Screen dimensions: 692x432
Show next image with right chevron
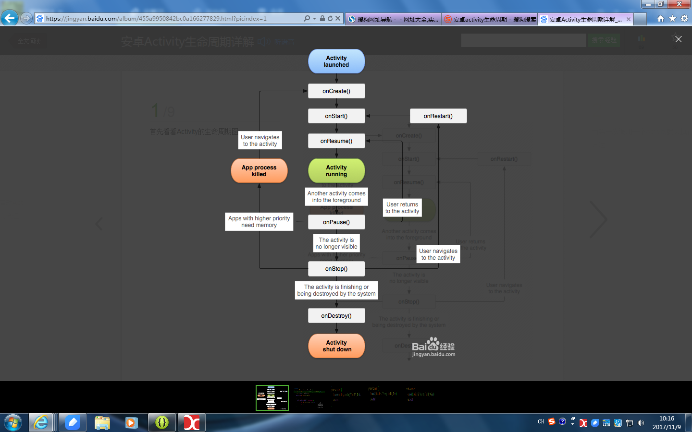[x=598, y=219]
